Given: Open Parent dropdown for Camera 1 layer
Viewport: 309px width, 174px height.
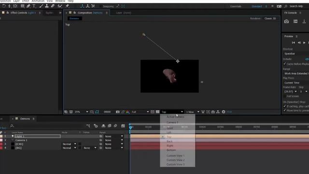Looking at the screenshot, I should 114,140.
